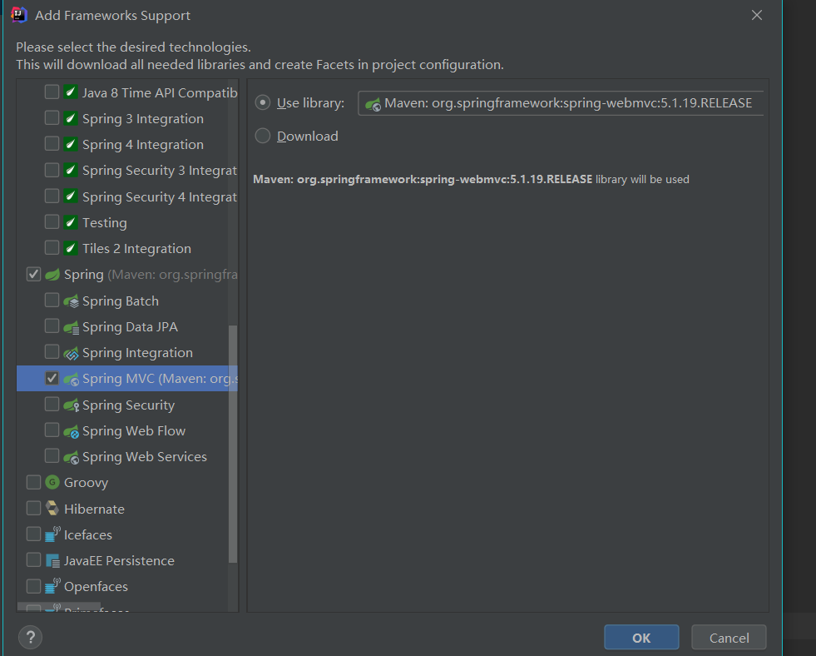Open the Use library Maven combo box
Viewport: 816px width, 656px height.
pos(561,103)
